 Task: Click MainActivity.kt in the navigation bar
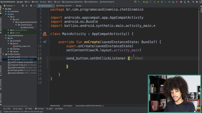[107, 2]
